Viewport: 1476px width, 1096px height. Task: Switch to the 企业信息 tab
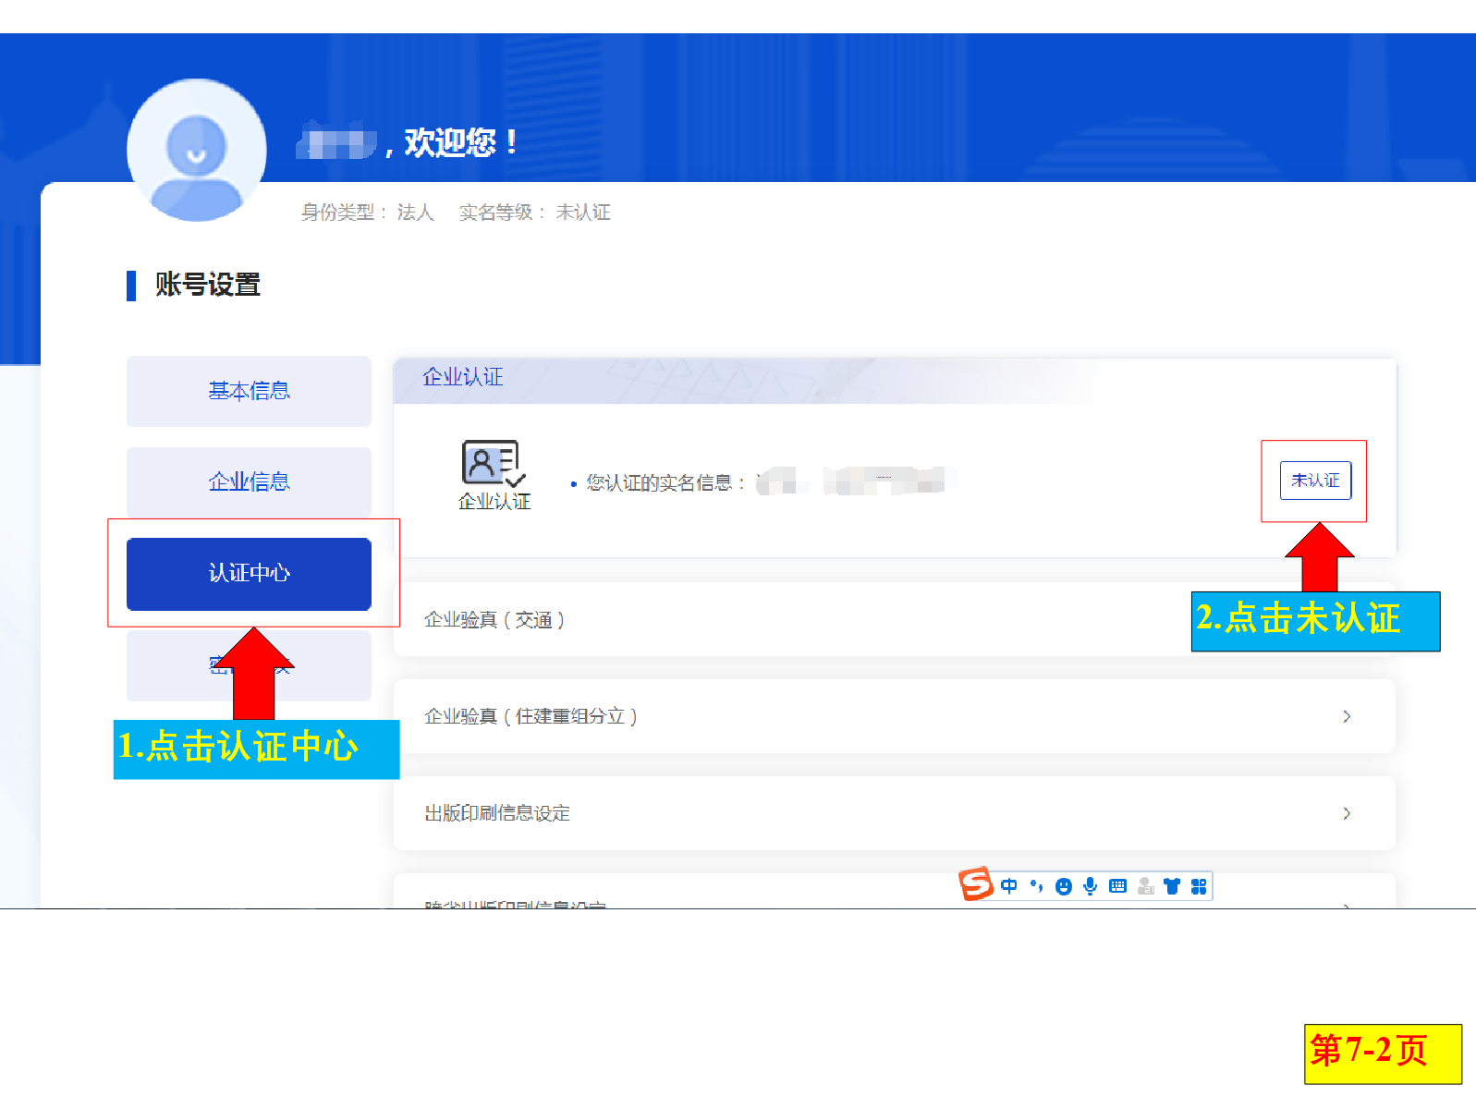click(249, 481)
